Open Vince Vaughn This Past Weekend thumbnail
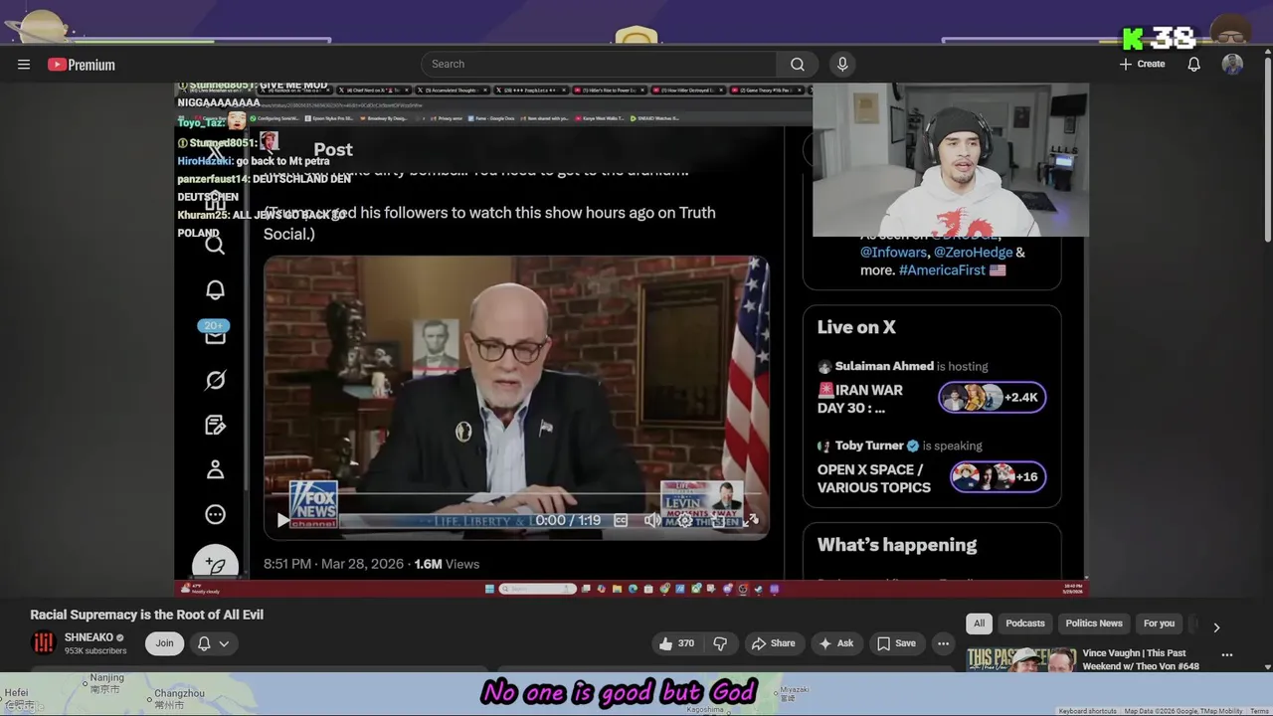 (x=1020, y=659)
